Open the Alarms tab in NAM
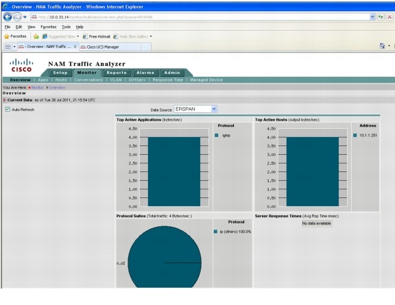This screenshot has height=305, width=395. point(145,73)
